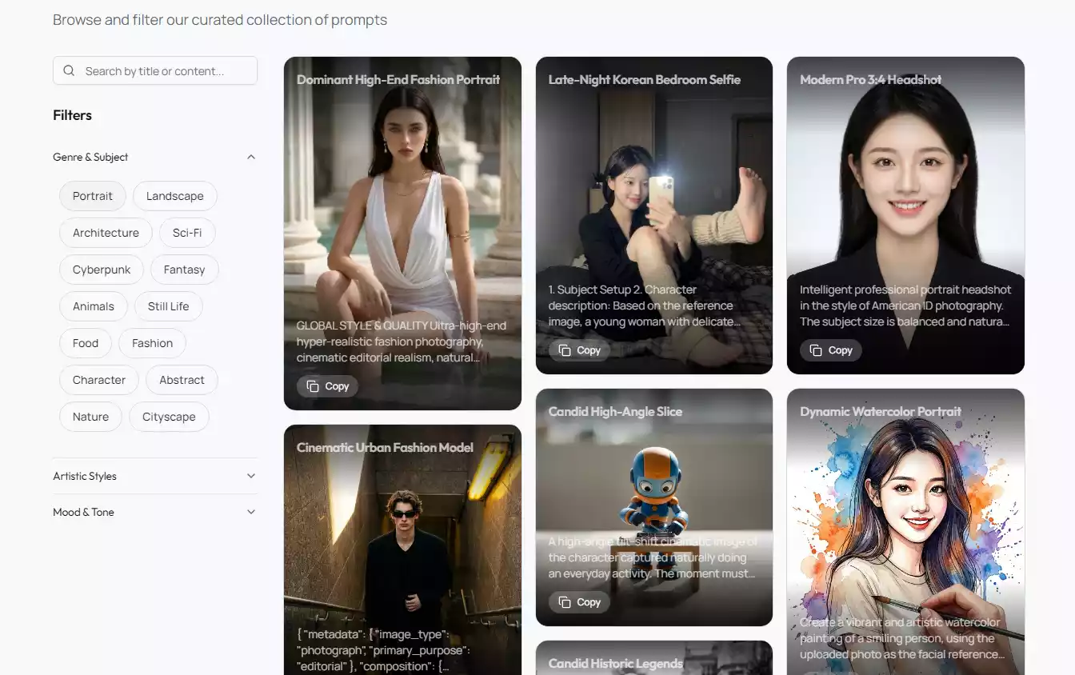The height and width of the screenshot is (675, 1075).
Task: Copy the Modern Pro 3:4 Headshot prompt
Action: [x=831, y=350]
